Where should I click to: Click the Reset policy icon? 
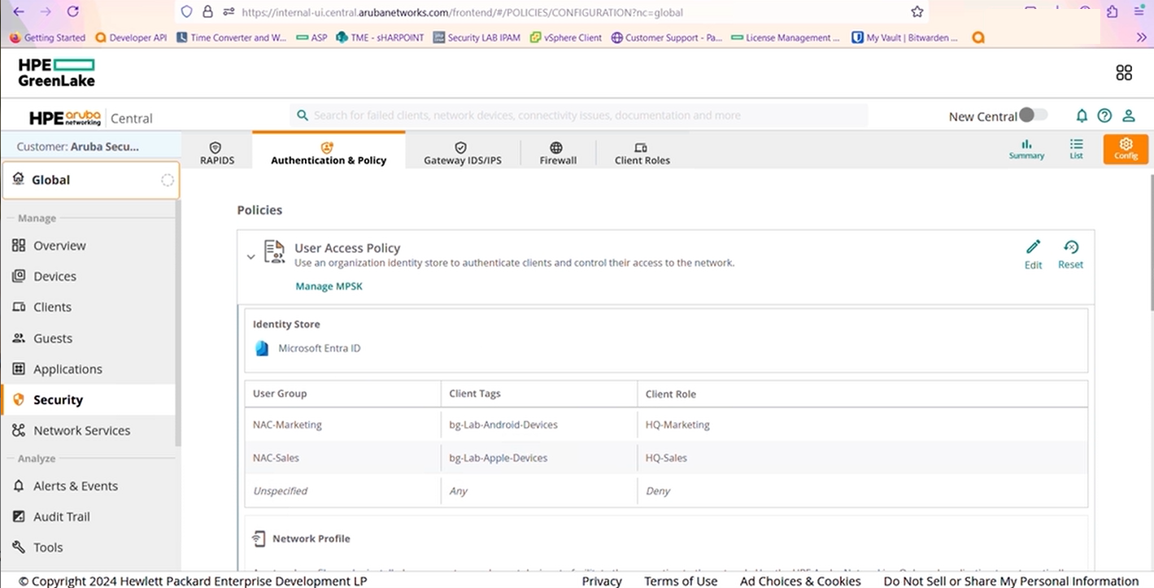click(x=1070, y=247)
